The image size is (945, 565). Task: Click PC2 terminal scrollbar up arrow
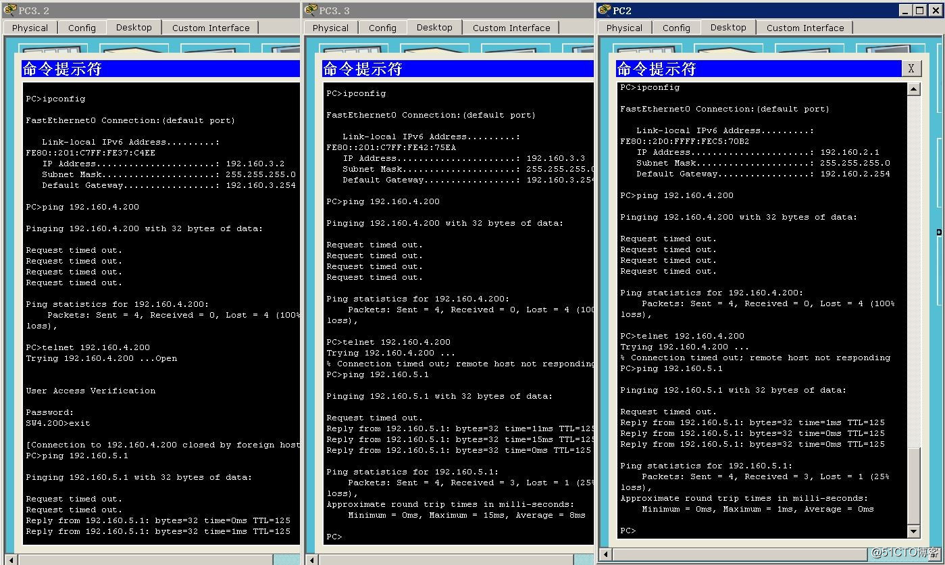tap(913, 89)
